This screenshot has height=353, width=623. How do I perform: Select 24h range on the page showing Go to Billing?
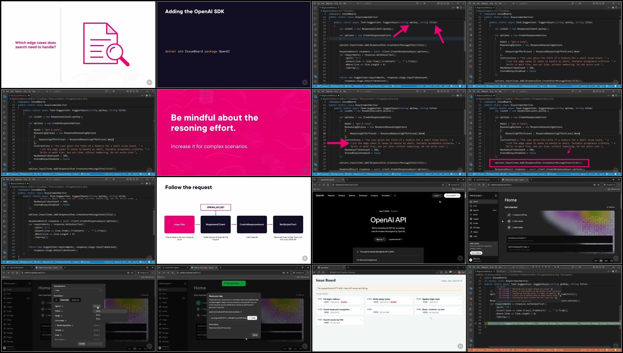[x=596, y=261]
